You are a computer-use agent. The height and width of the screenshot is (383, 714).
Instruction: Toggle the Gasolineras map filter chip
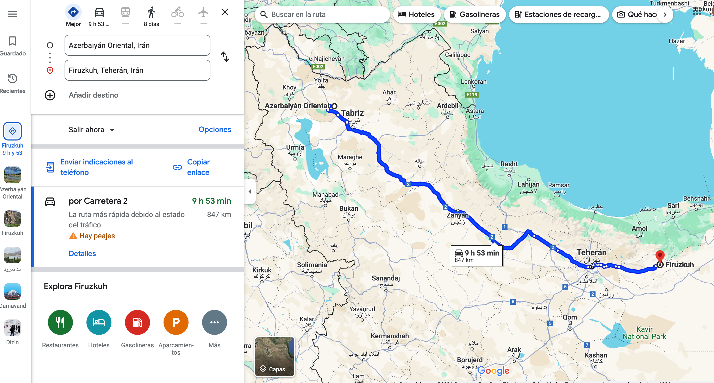[x=474, y=14]
